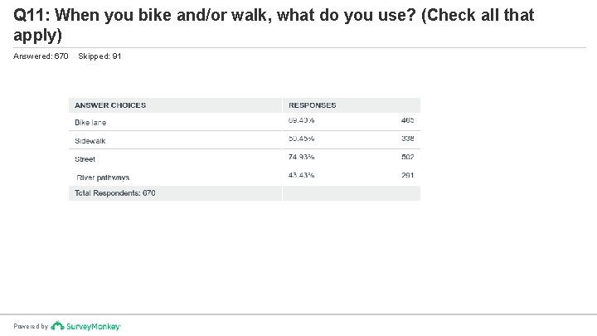Click the Street response count 502
The image size is (597, 336).
click(x=406, y=158)
